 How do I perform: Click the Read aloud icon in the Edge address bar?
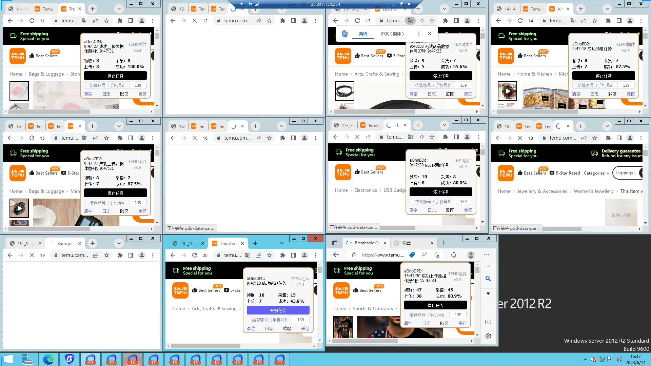coord(424,255)
